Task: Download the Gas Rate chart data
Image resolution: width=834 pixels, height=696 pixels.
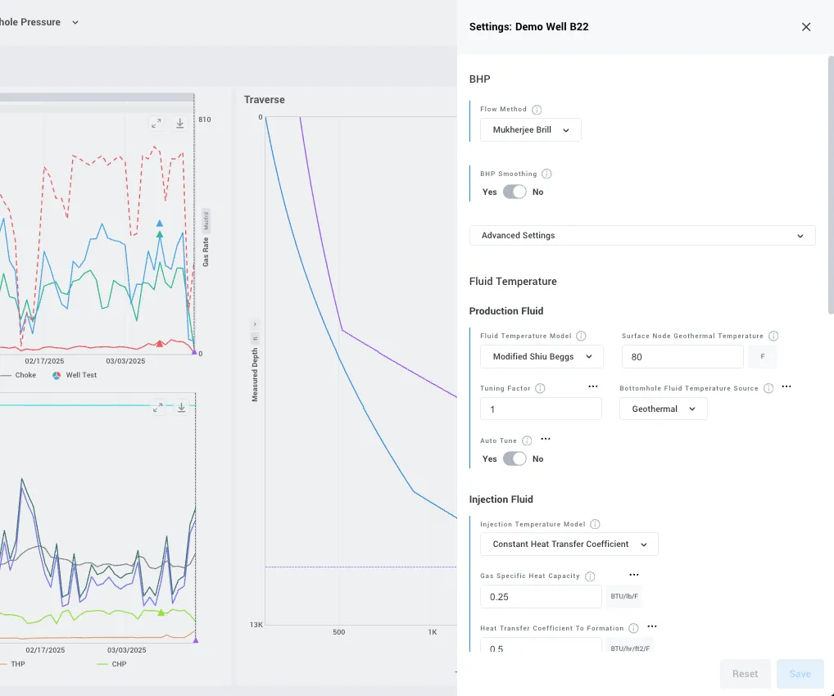Action: [179, 124]
